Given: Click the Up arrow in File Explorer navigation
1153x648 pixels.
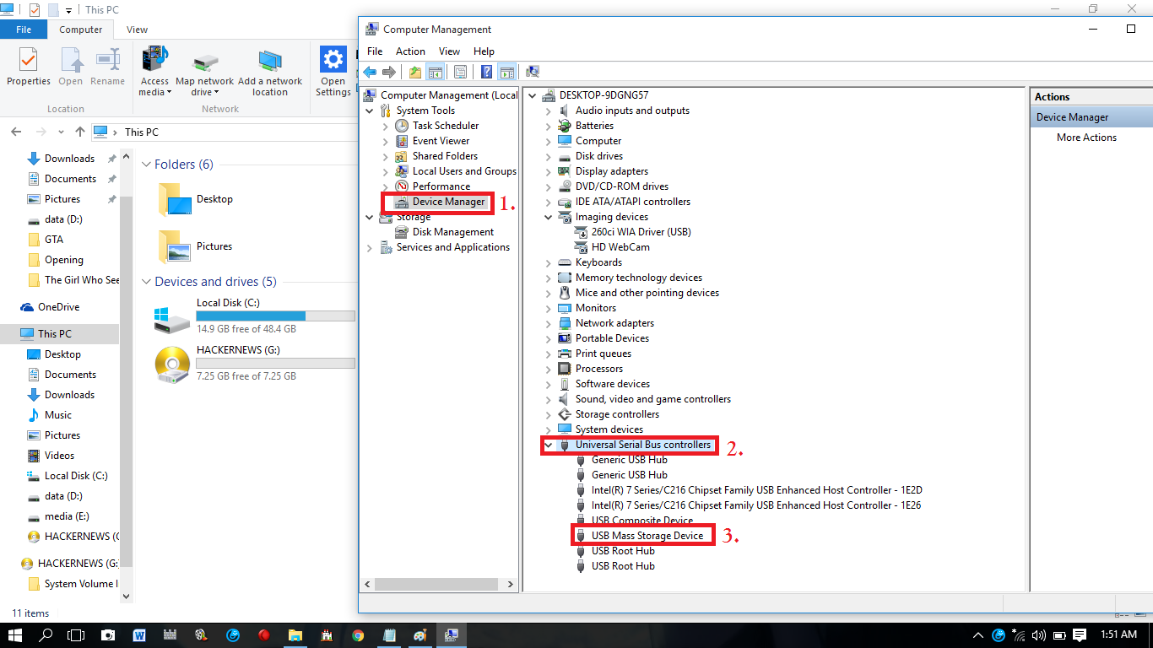Looking at the screenshot, I should [80, 132].
